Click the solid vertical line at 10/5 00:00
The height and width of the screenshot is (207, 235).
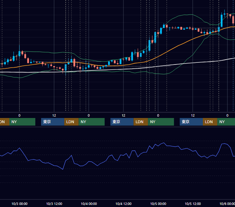click(x=158, y=90)
